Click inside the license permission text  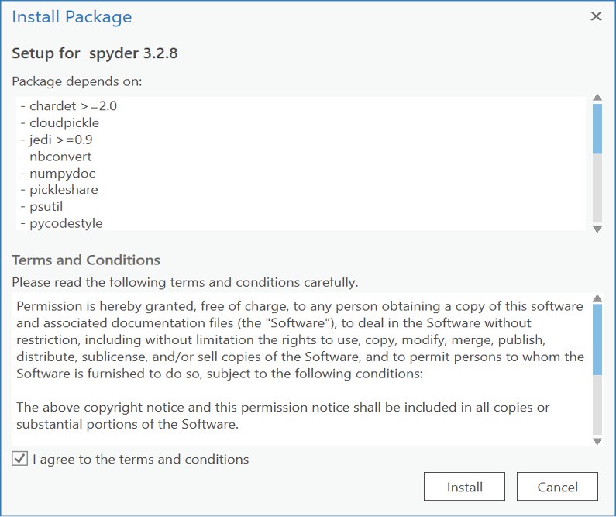click(x=298, y=339)
